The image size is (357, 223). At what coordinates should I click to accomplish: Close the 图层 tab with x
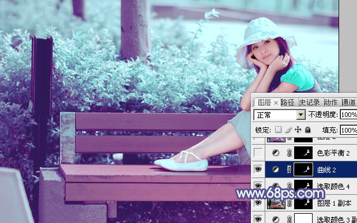click(276, 103)
